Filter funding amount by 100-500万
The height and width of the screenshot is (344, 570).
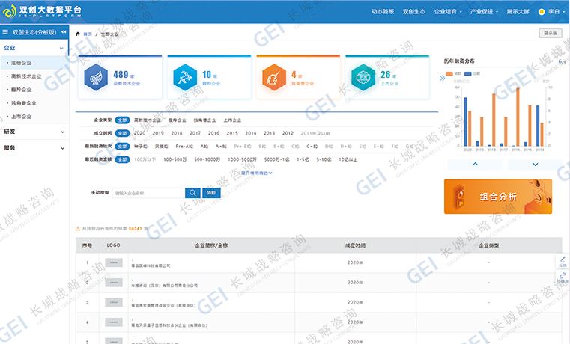point(175,159)
